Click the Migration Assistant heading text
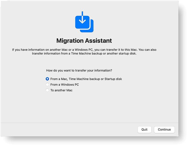Image resolution: width=189 pixels, height=147 pixels. click(x=84, y=41)
